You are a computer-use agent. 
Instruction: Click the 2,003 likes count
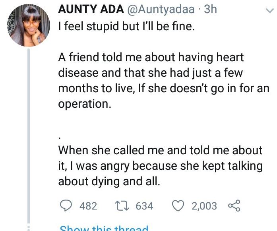point(204,206)
